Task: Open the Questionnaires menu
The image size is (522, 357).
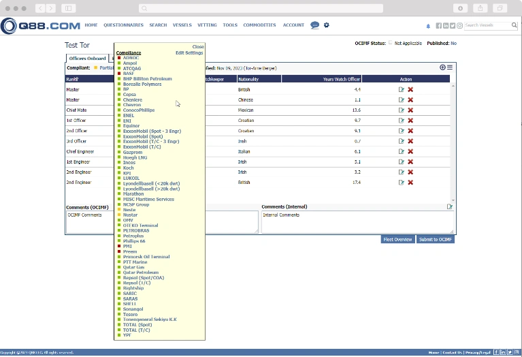Action: [x=123, y=25]
